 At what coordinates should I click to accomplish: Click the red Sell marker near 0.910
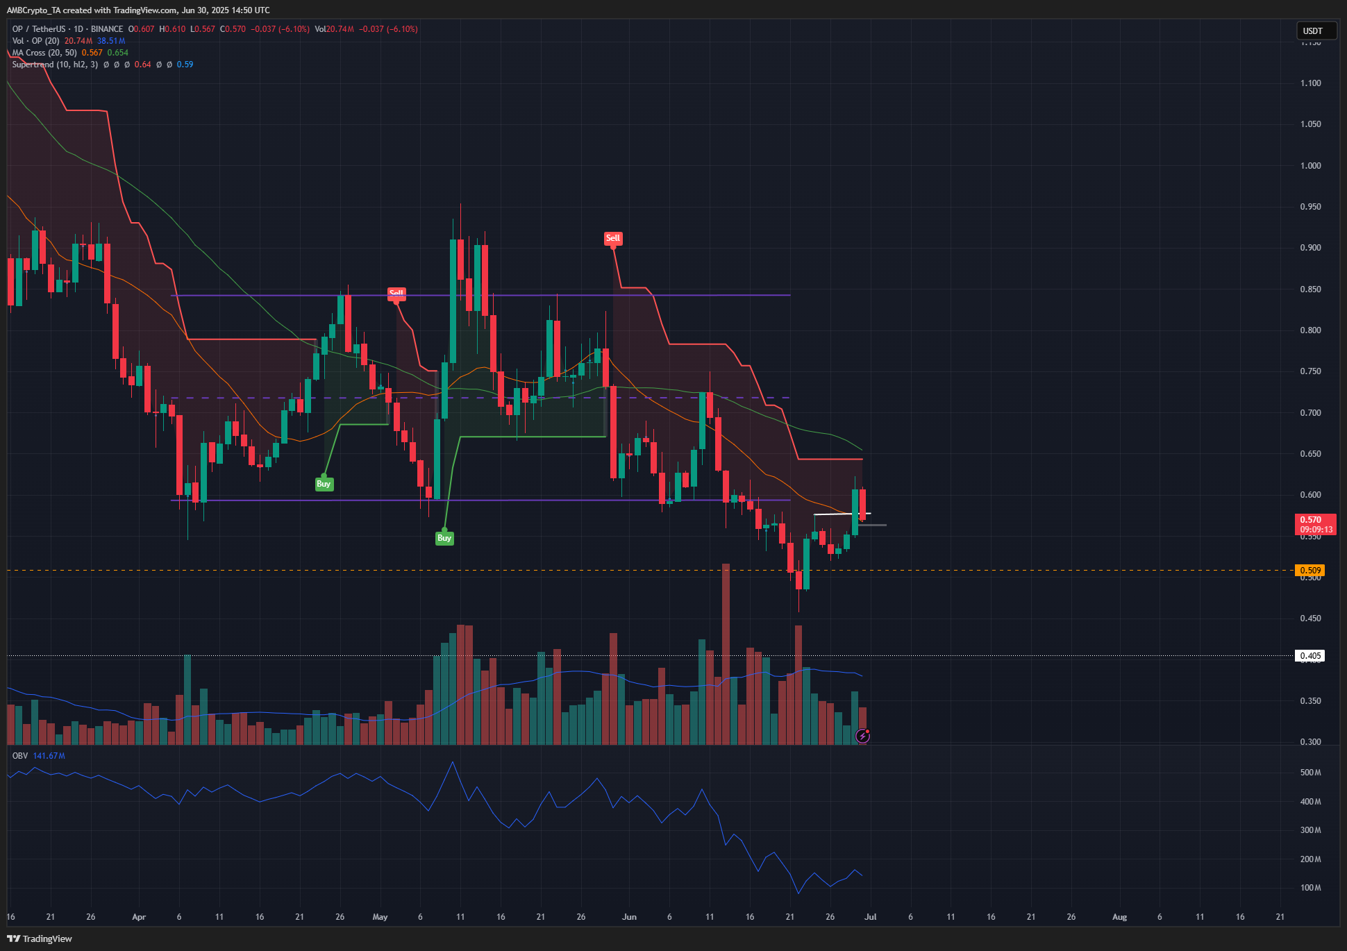(x=612, y=238)
